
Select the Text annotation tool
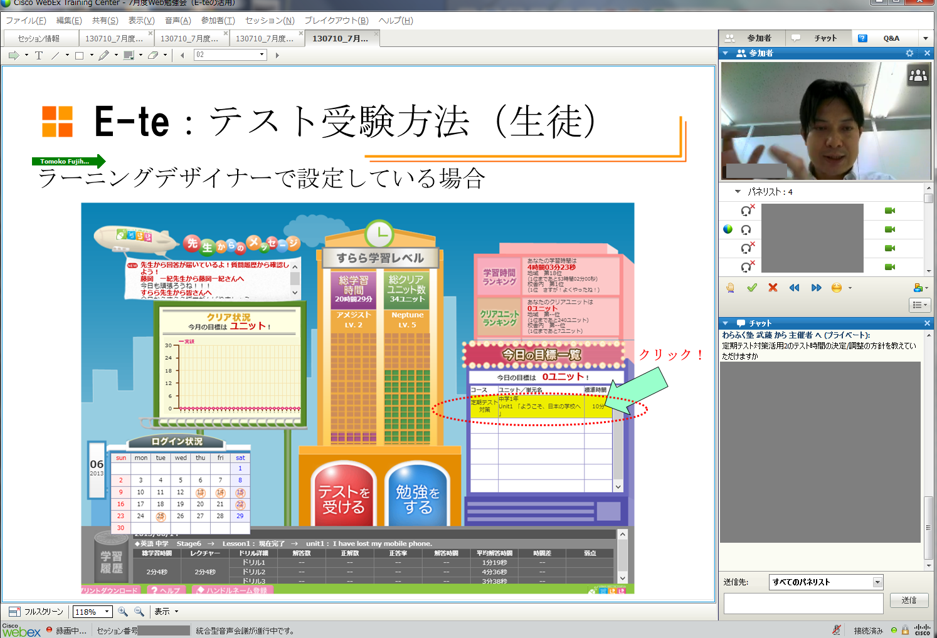click(x=39, y=55)
